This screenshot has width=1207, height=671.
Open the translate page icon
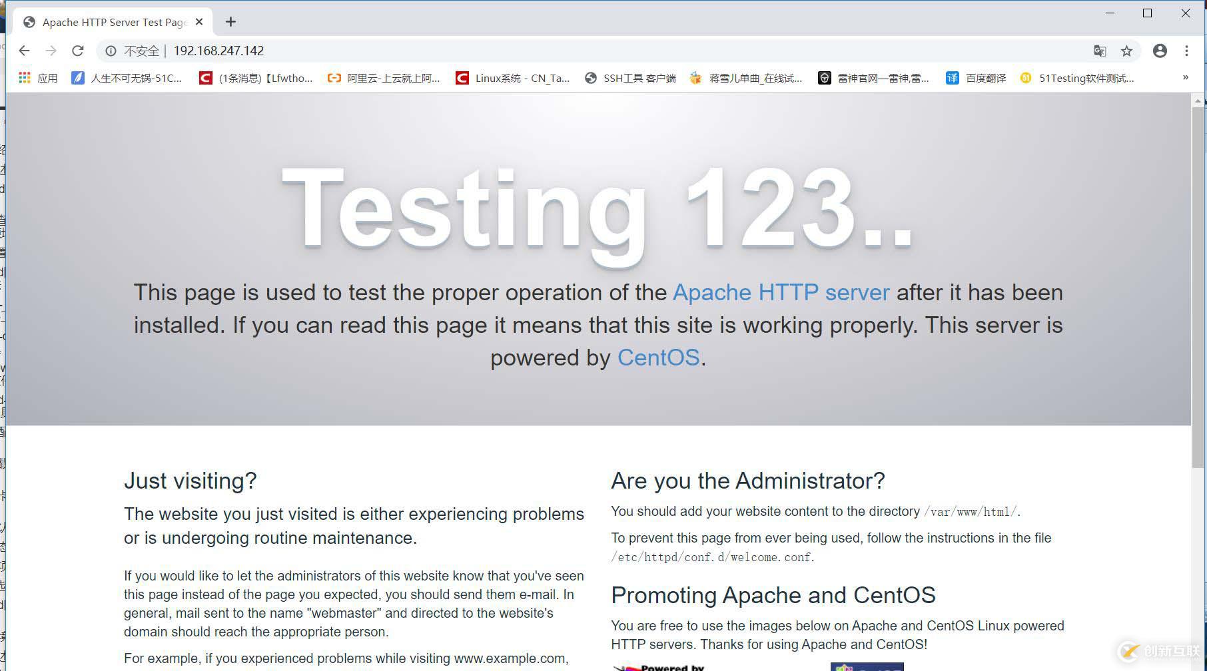pos(1100,51)
